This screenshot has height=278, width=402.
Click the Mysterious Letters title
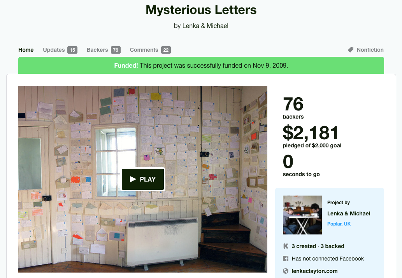(201, 10)
